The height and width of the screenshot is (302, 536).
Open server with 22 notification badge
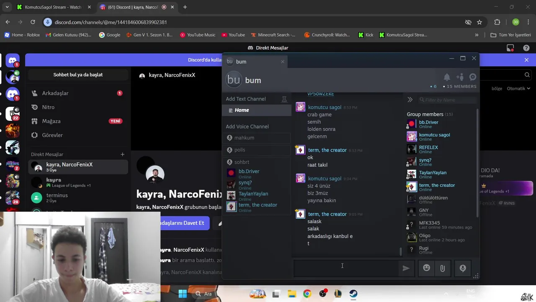click(13, 113)
